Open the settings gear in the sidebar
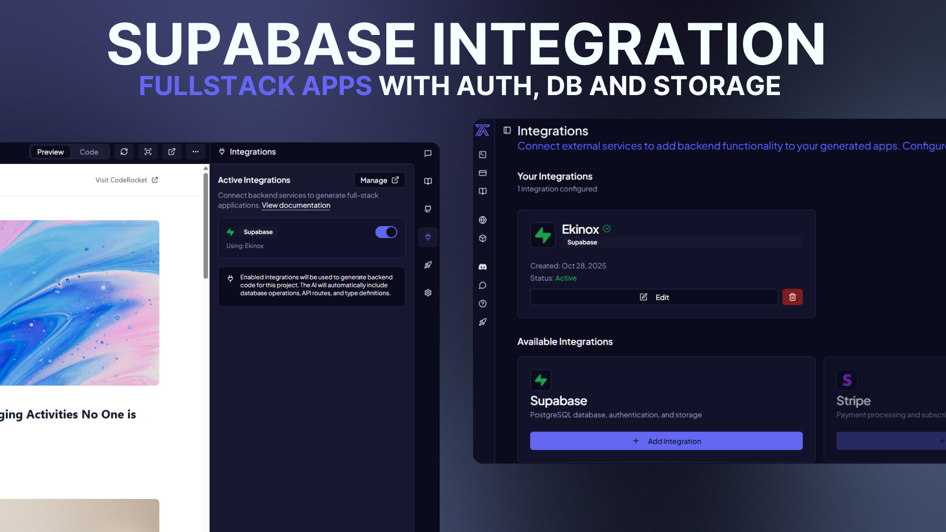 point(428,293)
